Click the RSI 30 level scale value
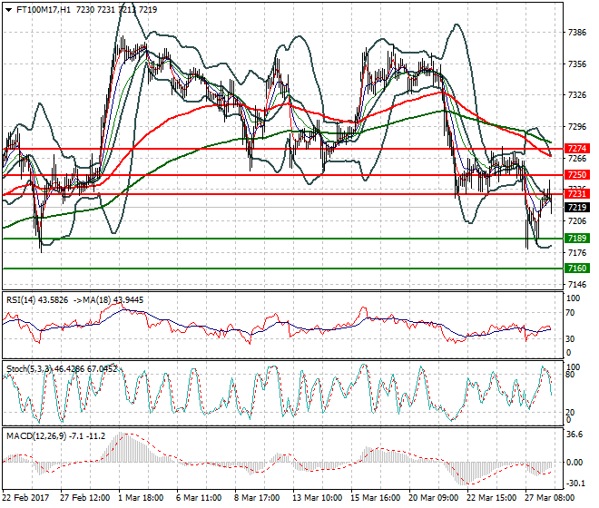599x508 pixels. (570, 338)
